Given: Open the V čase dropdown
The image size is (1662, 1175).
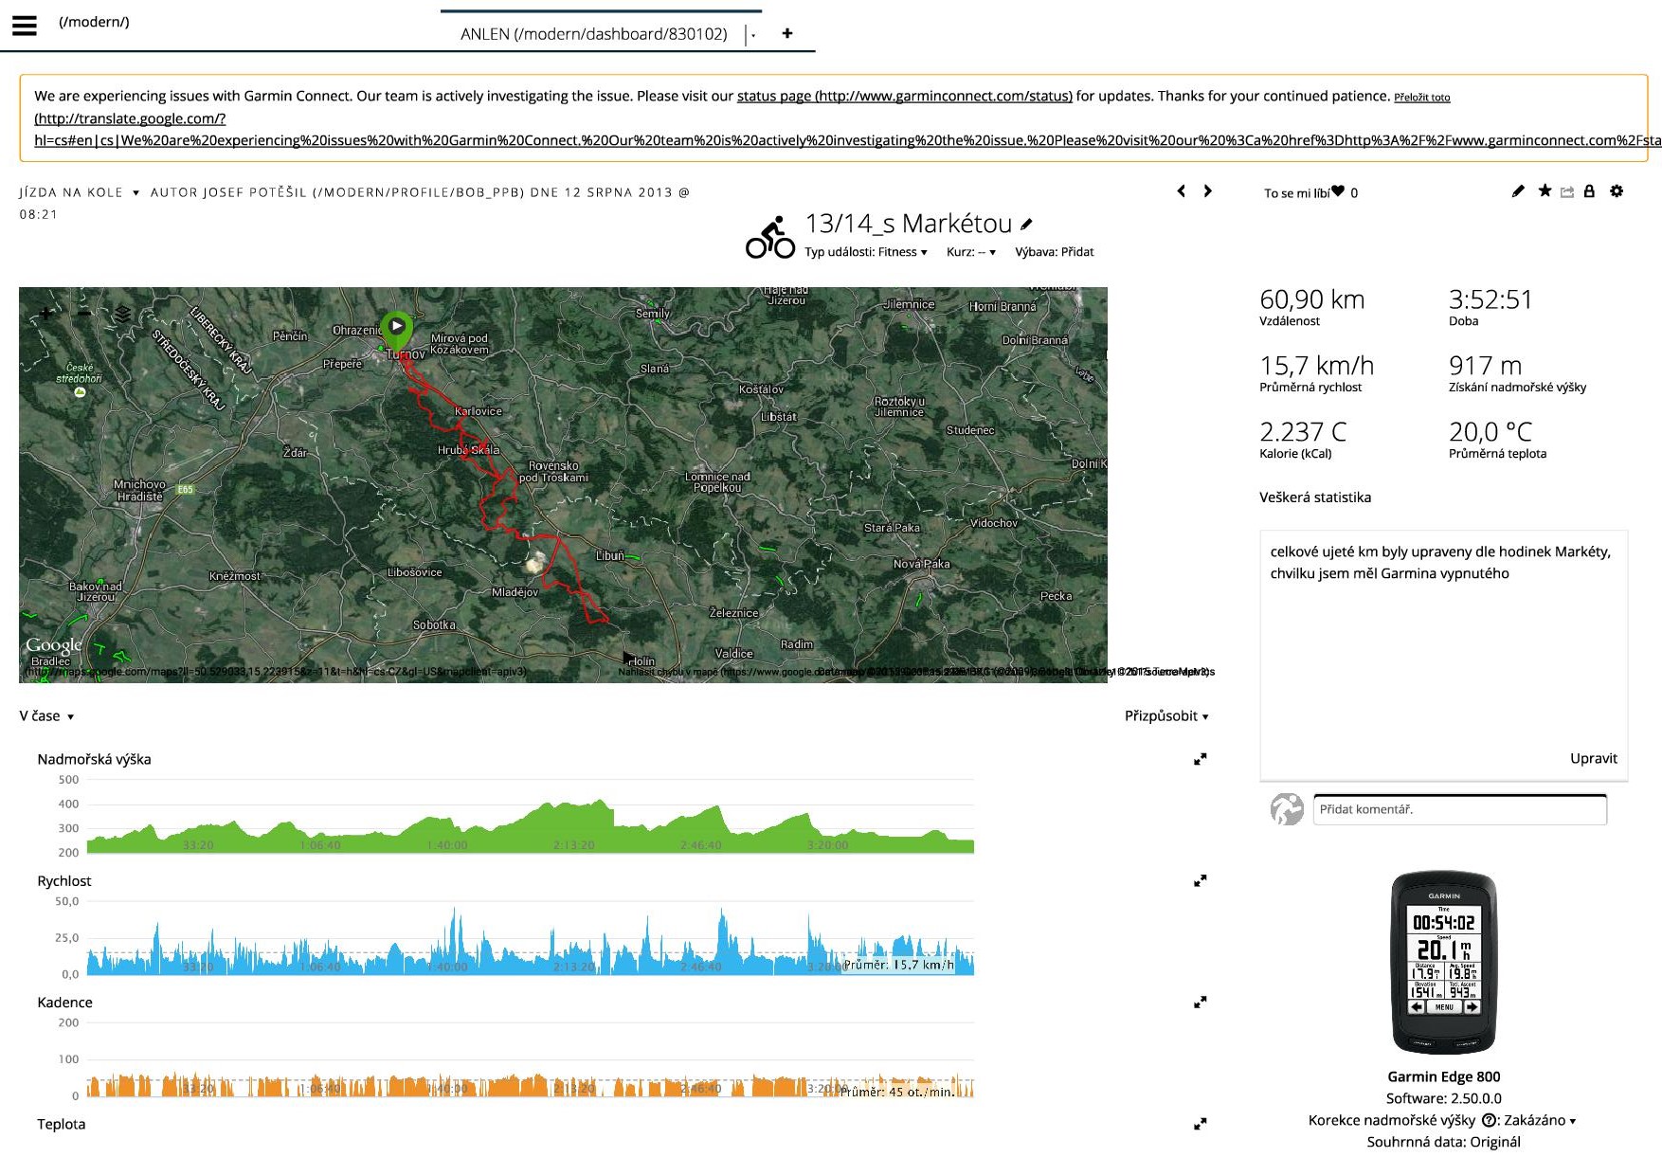Looking at the screenshot, I should (46, 716).
